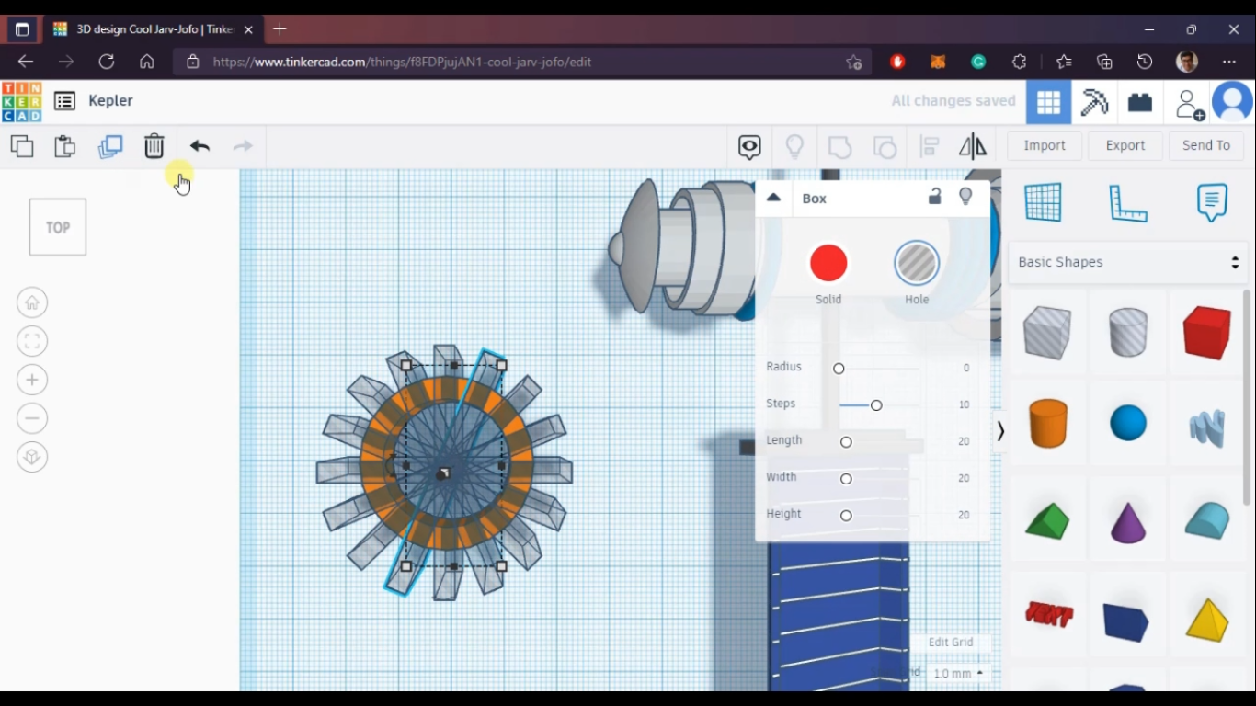
Task: Set the shape to Hole
Action: [x=917, y=263]
